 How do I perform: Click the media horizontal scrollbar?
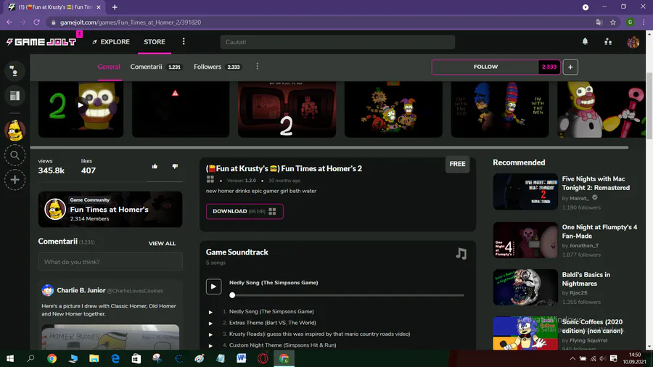click(329, 147)
